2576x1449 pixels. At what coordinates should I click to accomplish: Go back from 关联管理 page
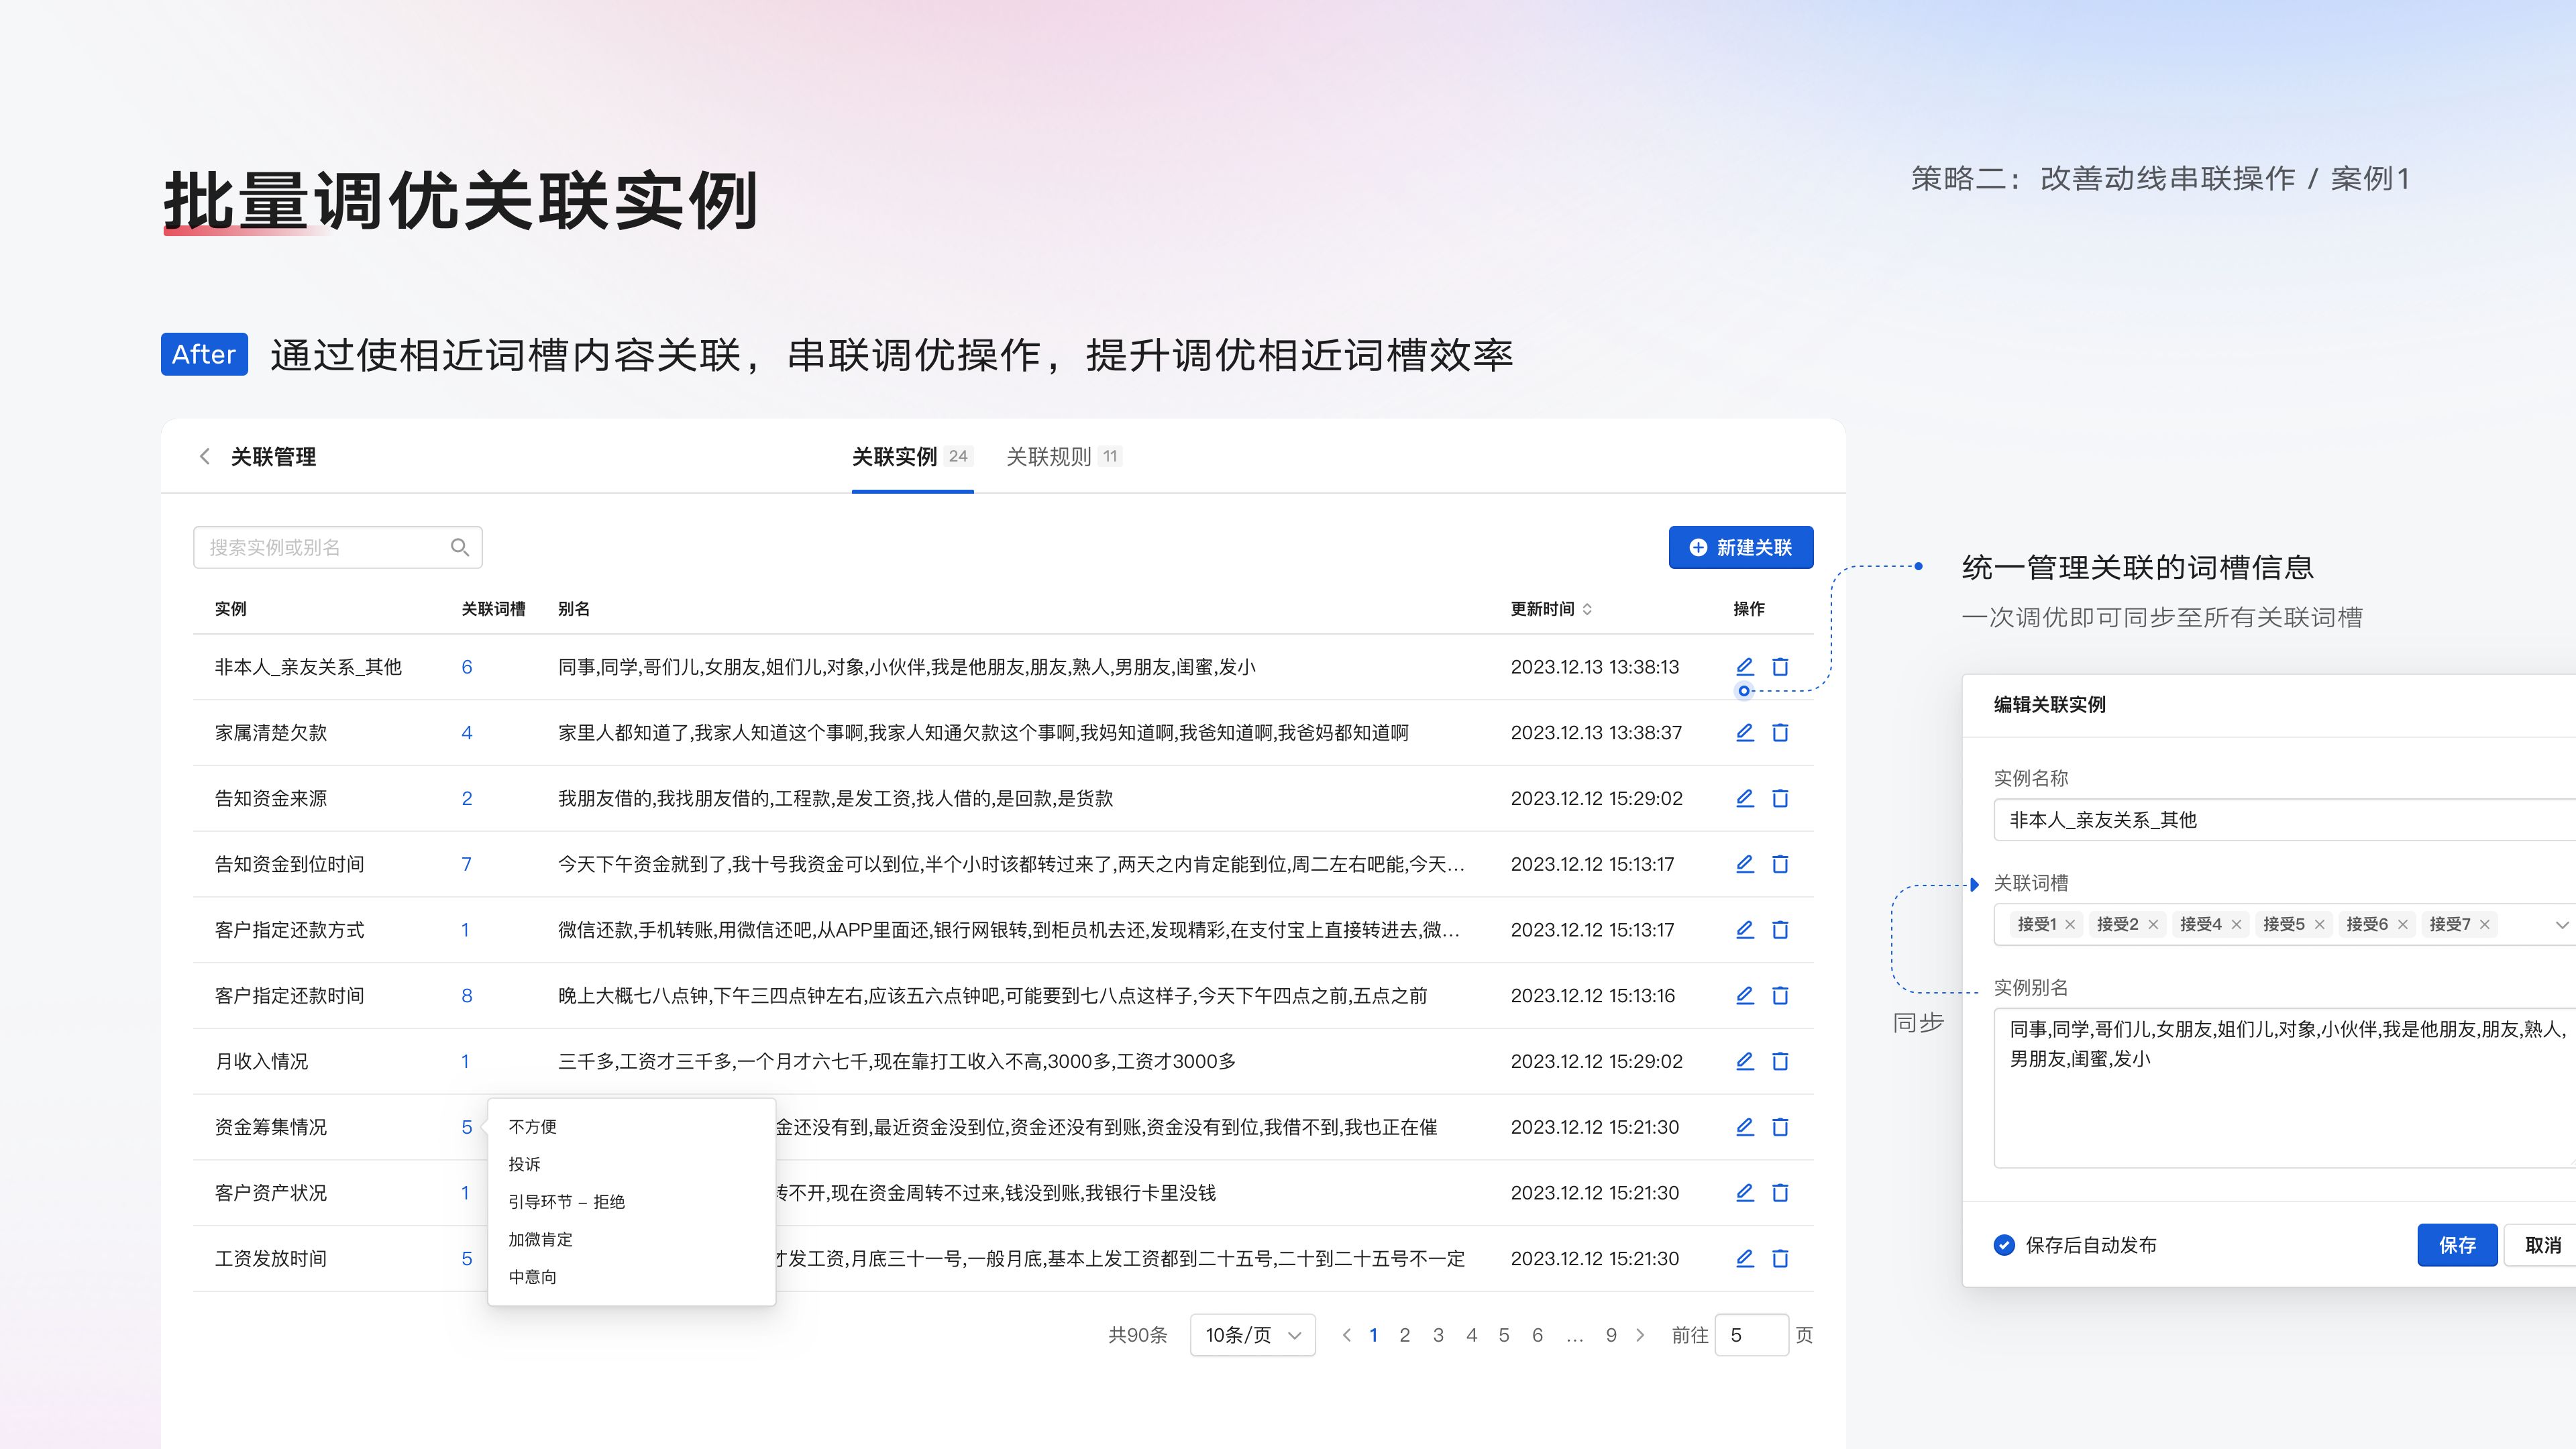[x=205, y=456]
